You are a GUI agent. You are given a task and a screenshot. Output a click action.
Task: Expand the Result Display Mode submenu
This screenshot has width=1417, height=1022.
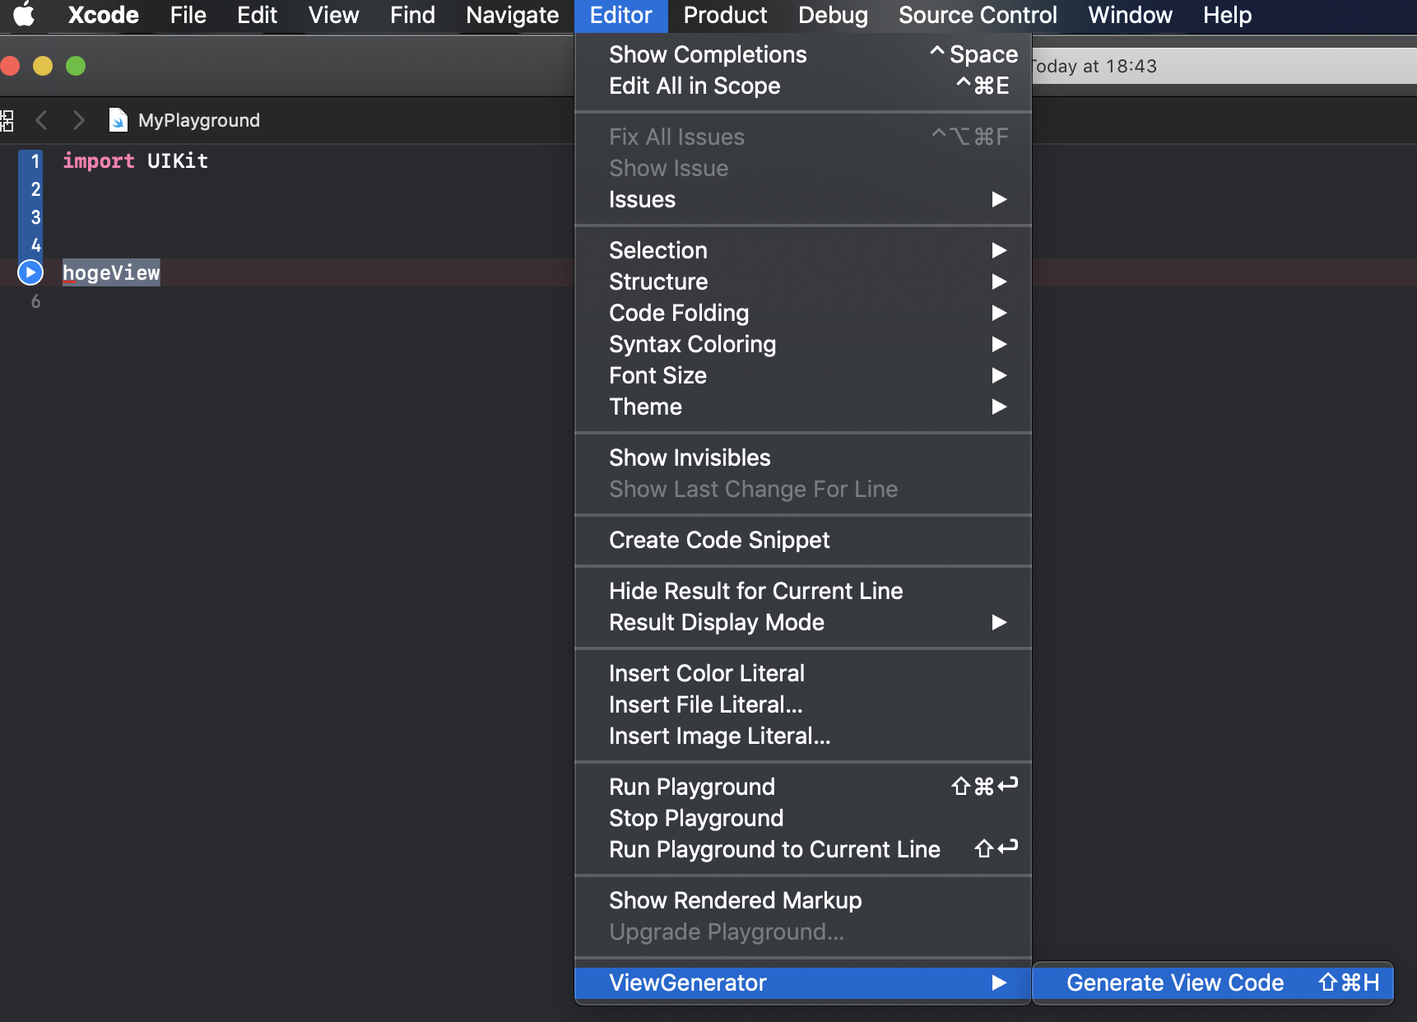[x=803, y=622]
